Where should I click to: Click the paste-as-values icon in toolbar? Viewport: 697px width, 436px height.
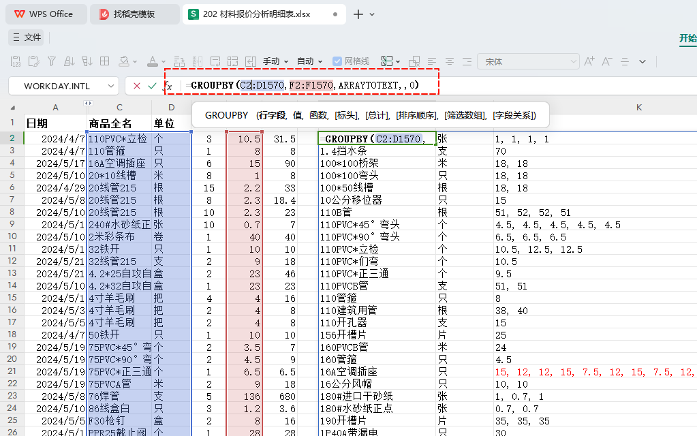click(x=16, y=61)
